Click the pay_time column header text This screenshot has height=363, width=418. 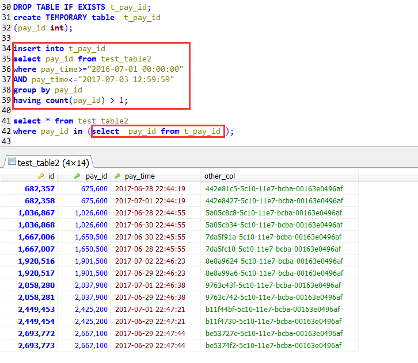pos(140,176)
